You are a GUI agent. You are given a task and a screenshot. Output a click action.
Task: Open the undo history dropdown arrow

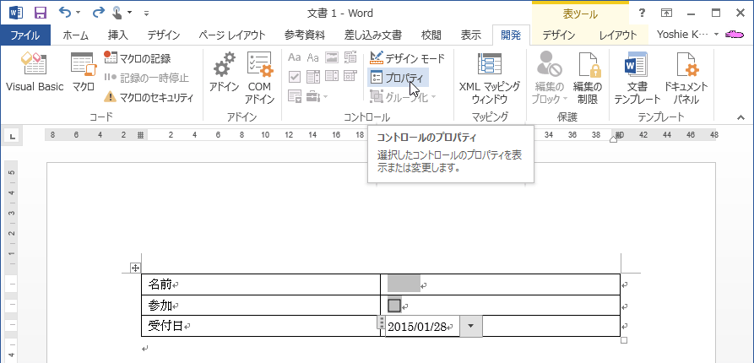[78, 13]
